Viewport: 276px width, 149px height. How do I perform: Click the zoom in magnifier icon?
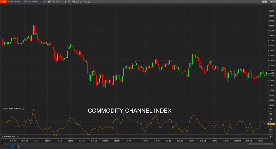pyautogui.click(x=57, y=2)
